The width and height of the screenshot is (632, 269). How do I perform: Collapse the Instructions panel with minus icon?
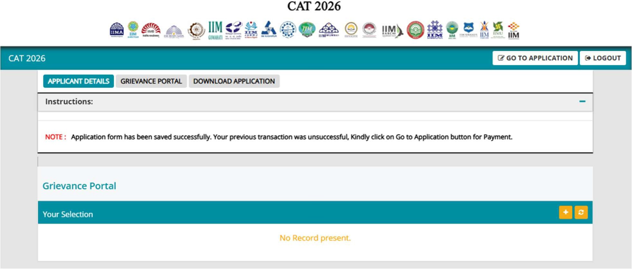coord(582,102)
